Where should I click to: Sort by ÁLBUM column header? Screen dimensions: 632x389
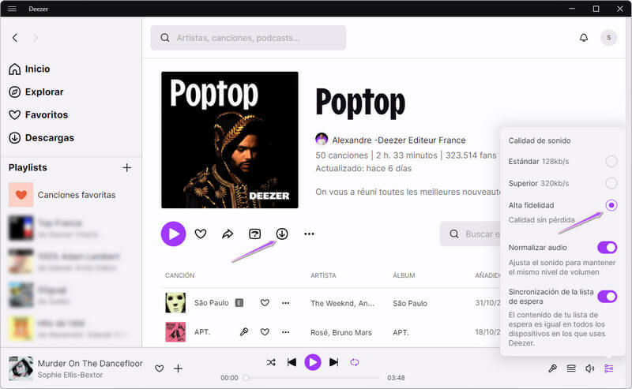tap(404, 275)
